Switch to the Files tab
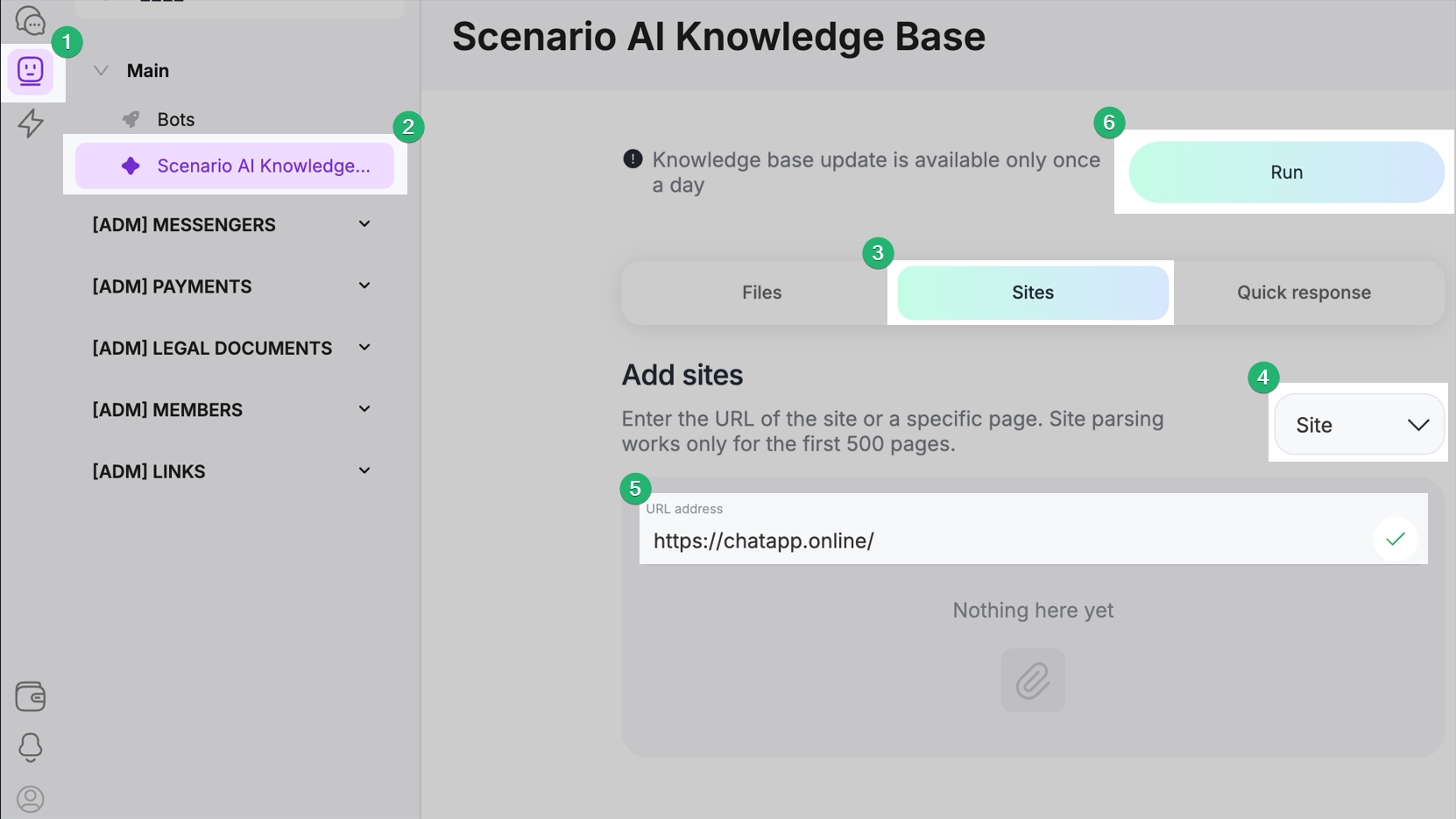 coord(761,293)
